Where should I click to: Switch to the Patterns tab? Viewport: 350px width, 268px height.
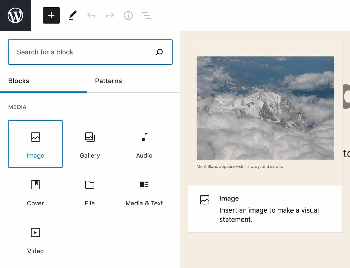[109, 81]
